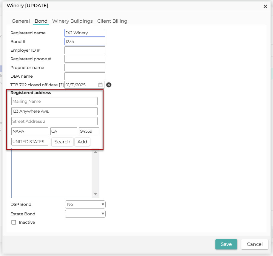Edit the zip code field 94559

pyautogui.click(x=89, y=131)
